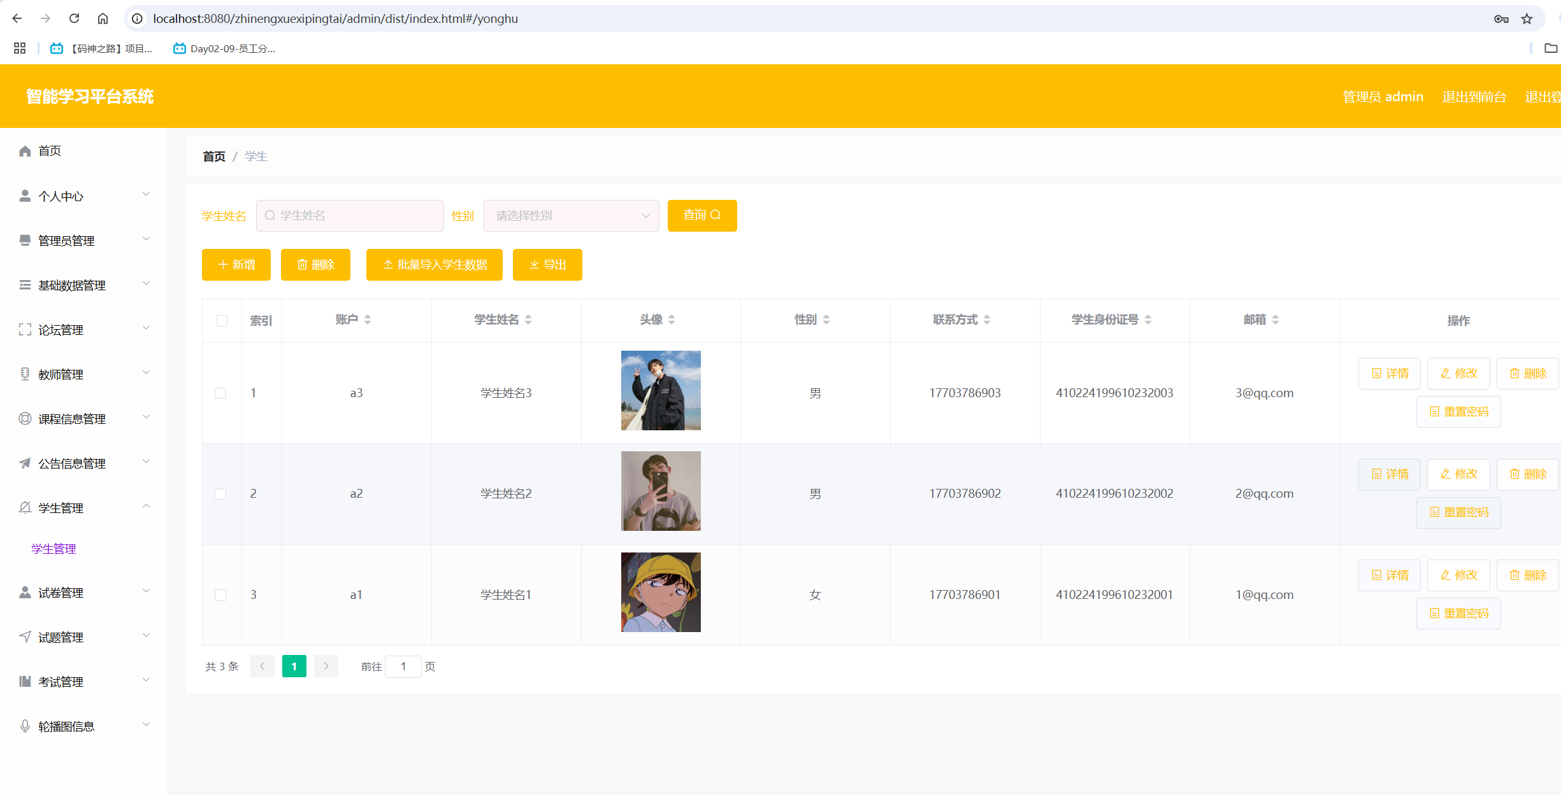This screenshot has height=795, width=1561.
Task: Expand 试卷管理 menu chevron
Action: click(146, 591)
